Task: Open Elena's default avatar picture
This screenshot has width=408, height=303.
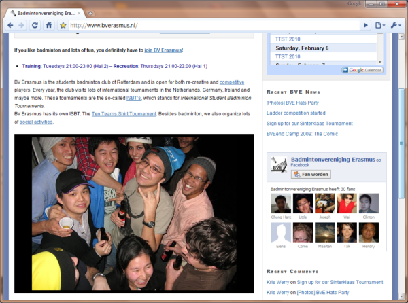Action: [281, 232]
